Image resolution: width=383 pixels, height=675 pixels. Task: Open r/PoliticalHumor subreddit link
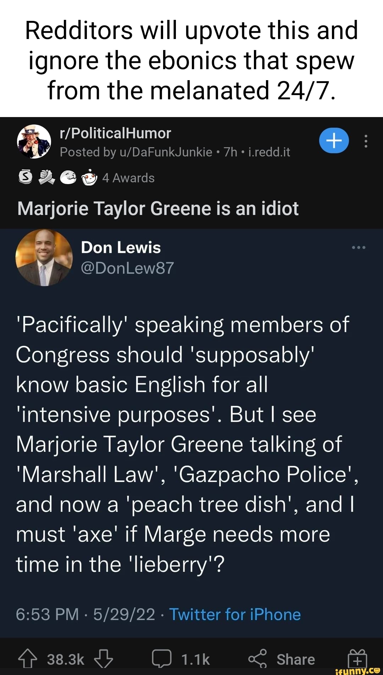click(116, 133)
